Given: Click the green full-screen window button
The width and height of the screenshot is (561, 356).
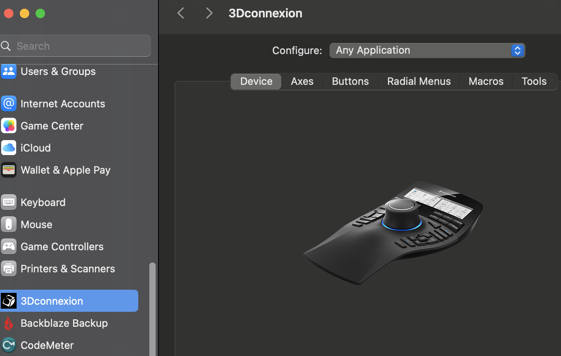Looking at the screenshot, I should (x=40, y=13).
